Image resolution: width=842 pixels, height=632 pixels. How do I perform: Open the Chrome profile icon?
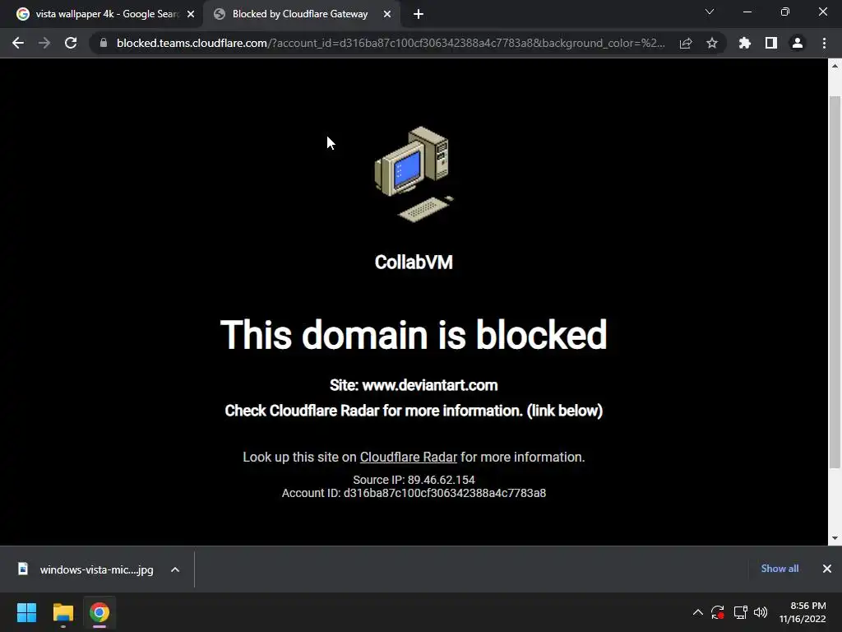[798, 43]
